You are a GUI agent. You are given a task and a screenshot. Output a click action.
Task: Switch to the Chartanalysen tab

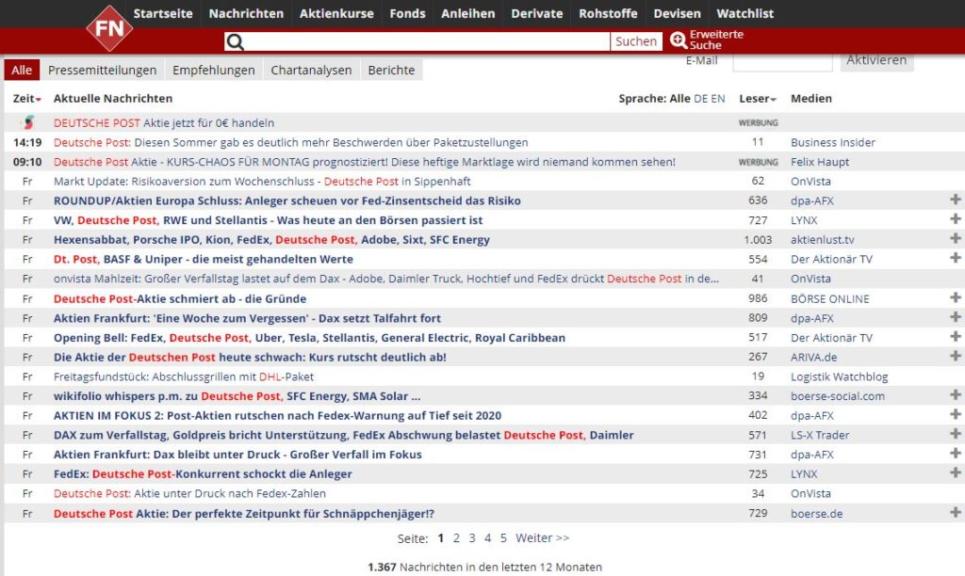click(x=311, y=70)
